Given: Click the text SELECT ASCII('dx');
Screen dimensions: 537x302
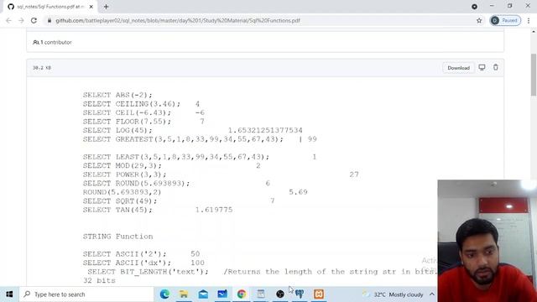Looking at the screenshot, I should click(x=127, y=263).
